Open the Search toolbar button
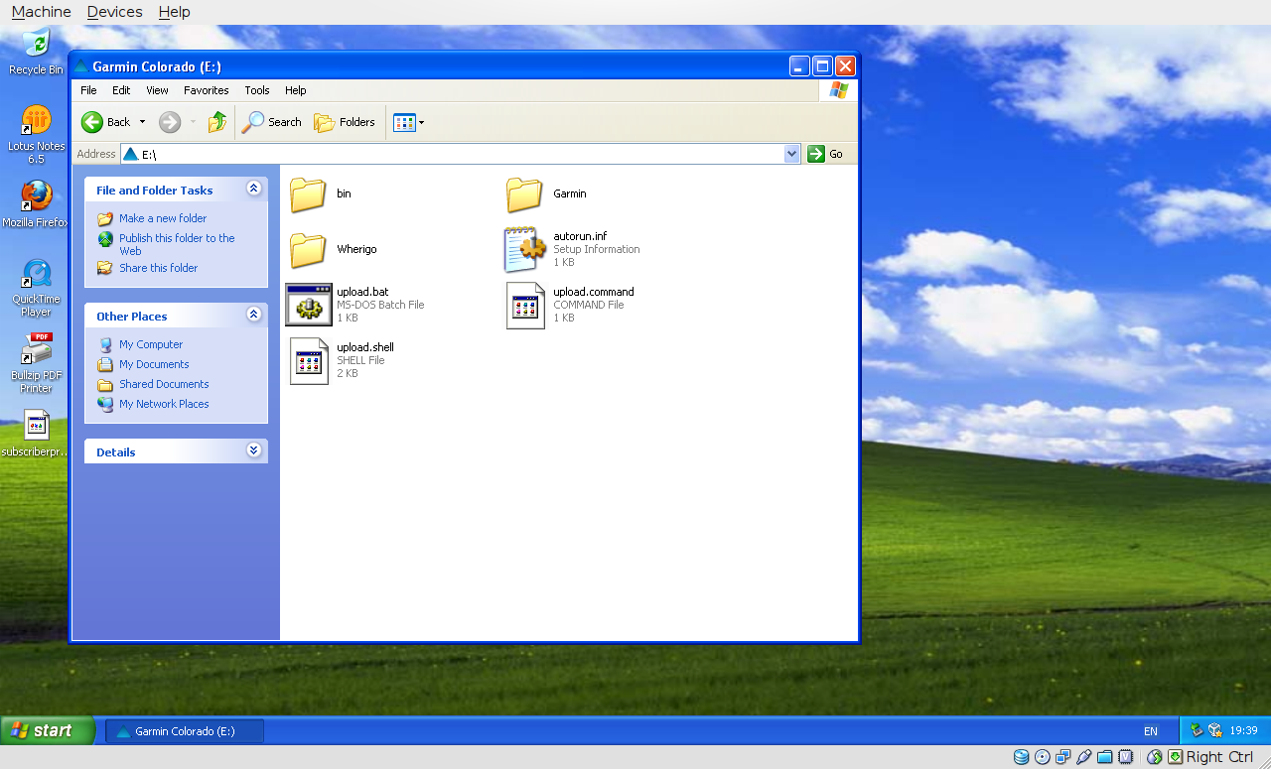 pyautogui.click(x=272, y=122)
